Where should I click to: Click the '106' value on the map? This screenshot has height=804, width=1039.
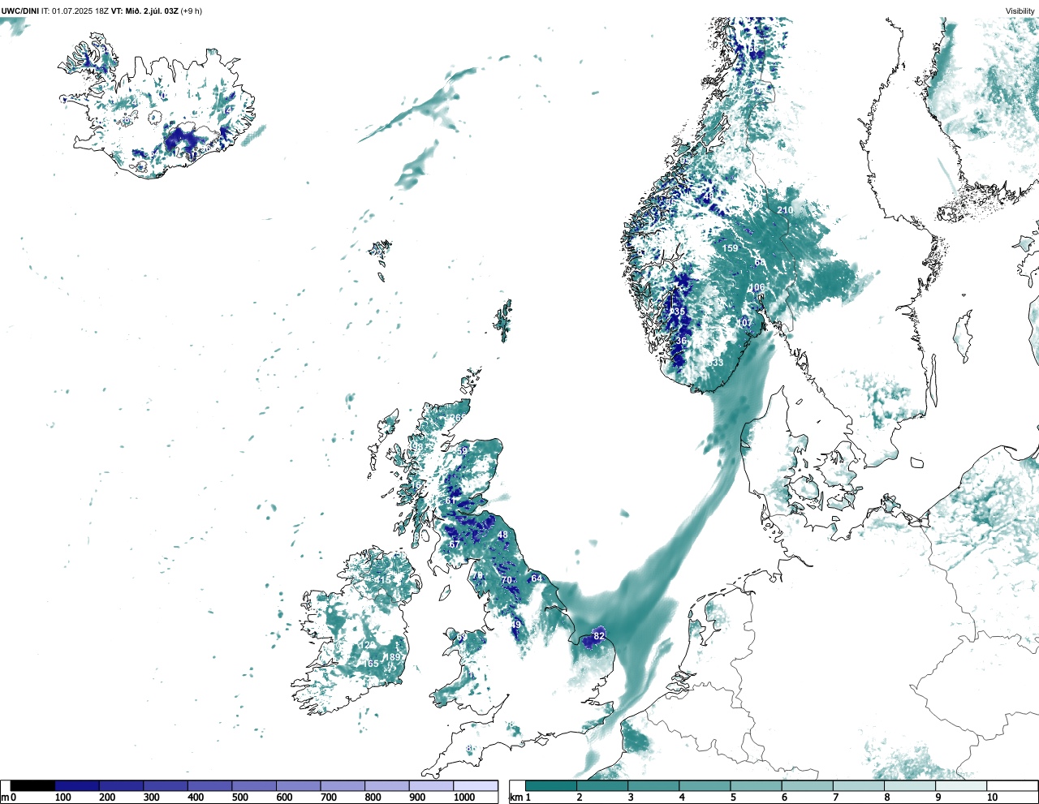click(x=757, y=288)
